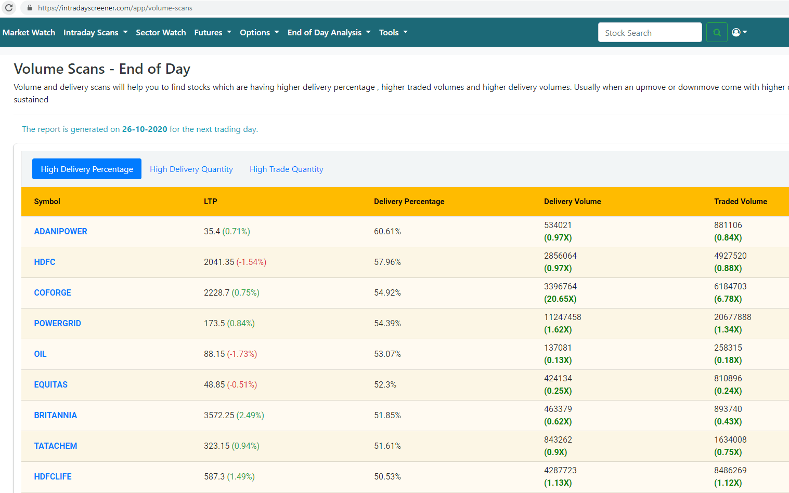Open the BRITANNIA stock link
The width and height of the screenshot is (789, 493).
pyautogui.click(x=55, y=415)
